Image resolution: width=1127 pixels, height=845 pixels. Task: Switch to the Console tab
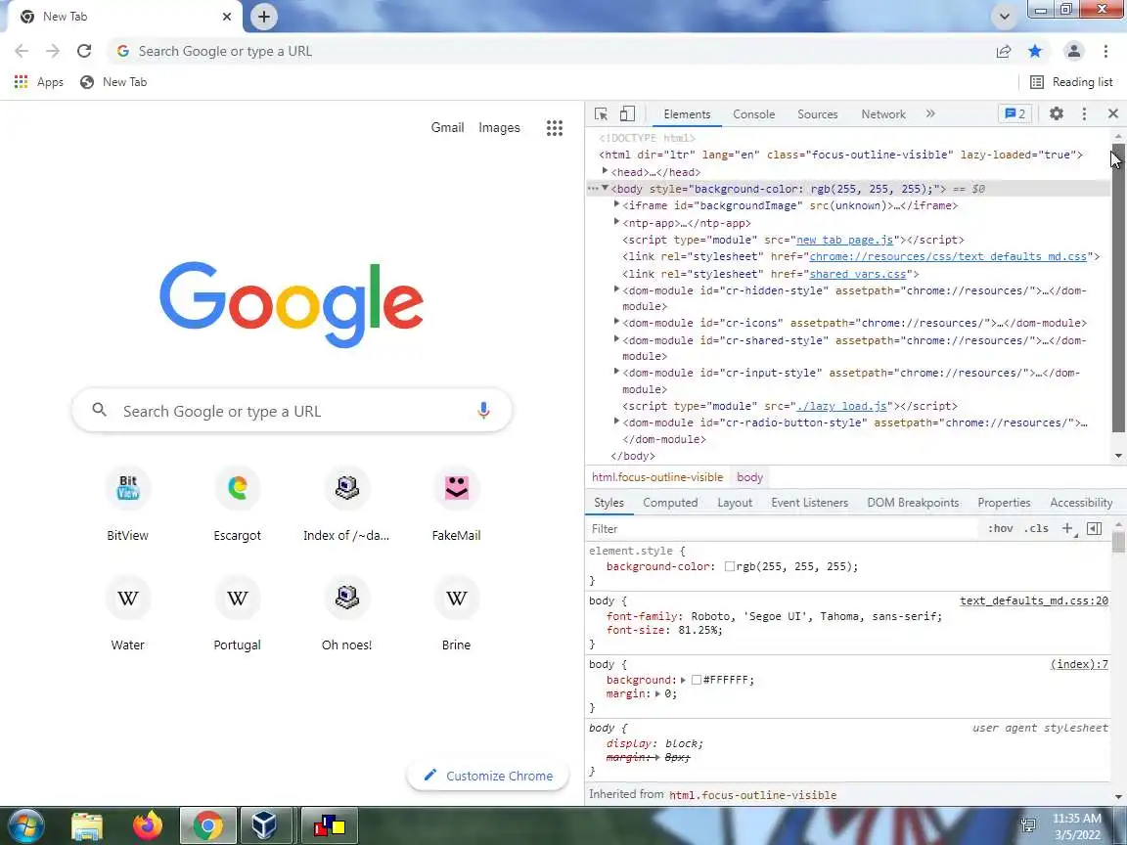[x=754, y=114]
